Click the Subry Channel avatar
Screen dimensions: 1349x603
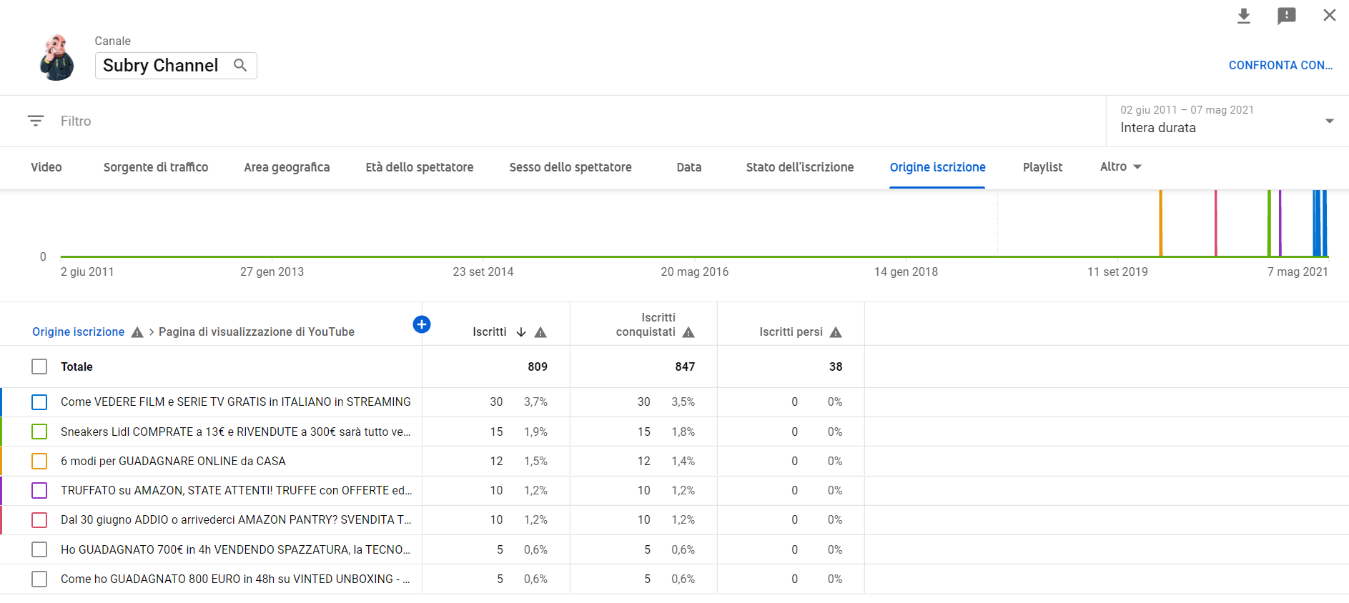tap(56, 58)
